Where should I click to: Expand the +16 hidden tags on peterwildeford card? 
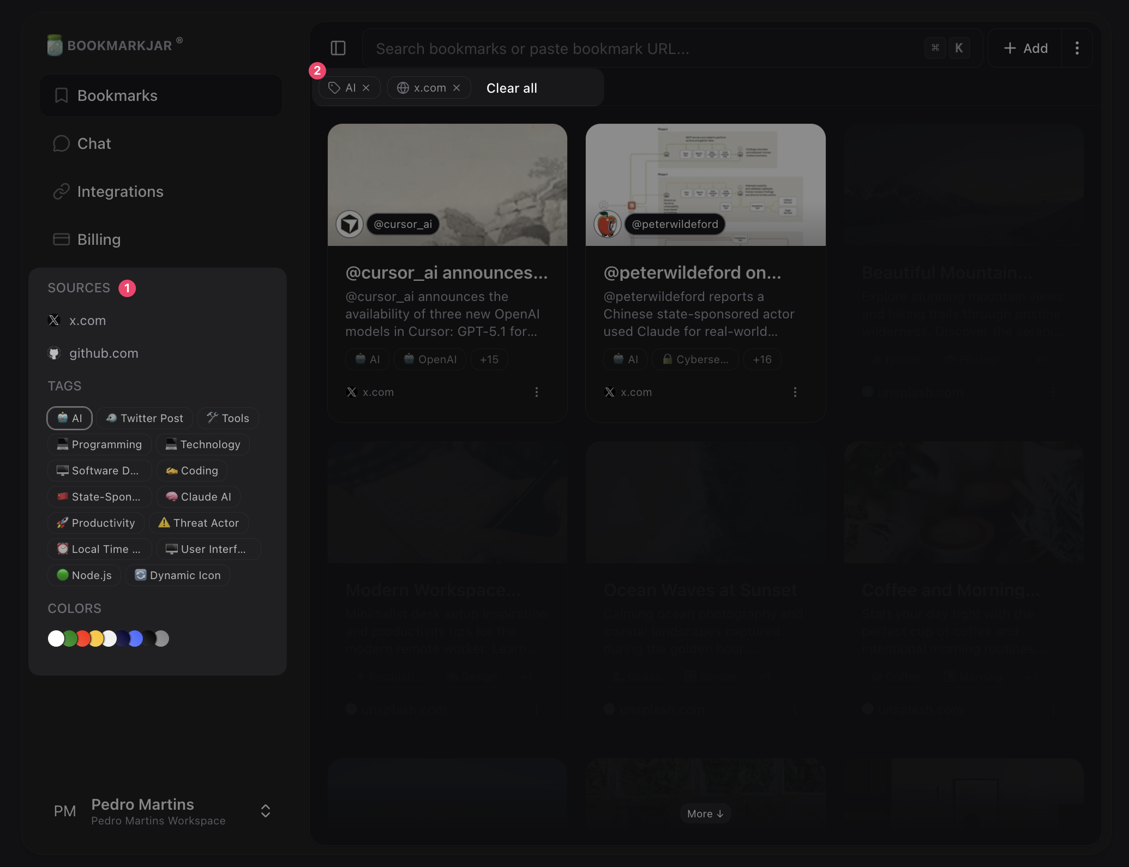(x=762, y=359)
